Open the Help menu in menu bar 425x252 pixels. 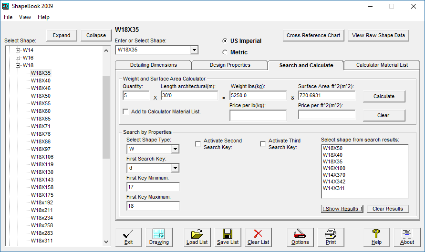[x=43, y=17]
